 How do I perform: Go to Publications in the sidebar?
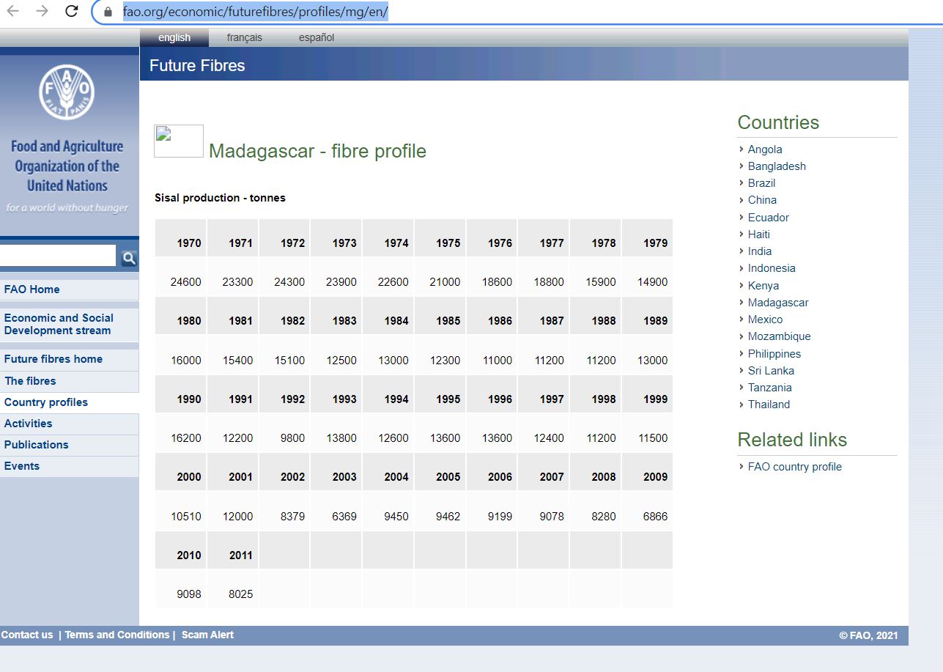click(36, 445)
